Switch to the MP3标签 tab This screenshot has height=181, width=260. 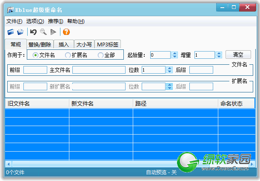tap(108, 44)
